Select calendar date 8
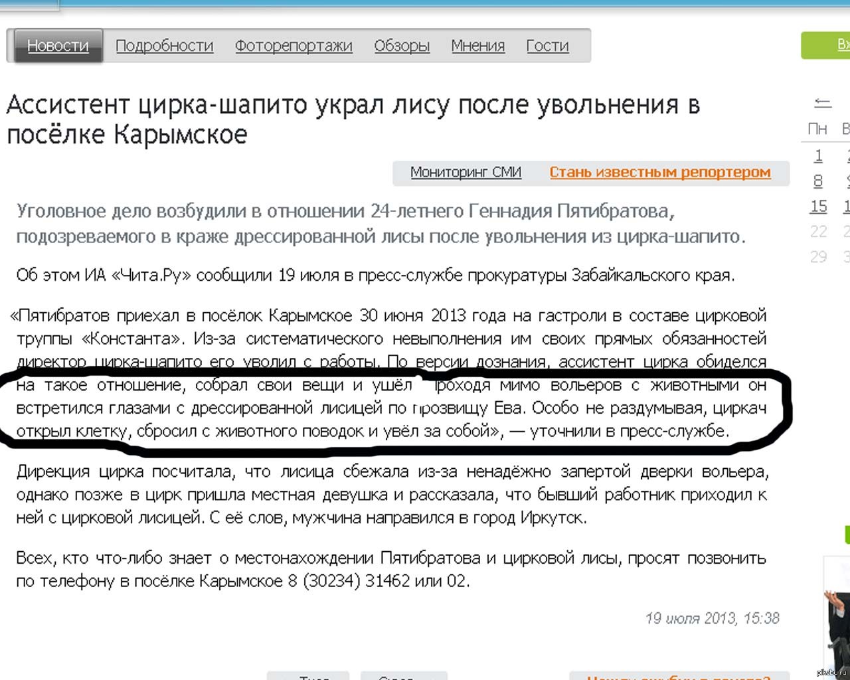The image size is (850, 680). click(x=818, y=181)
